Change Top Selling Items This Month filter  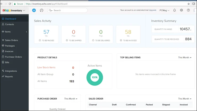click(185, 57)
